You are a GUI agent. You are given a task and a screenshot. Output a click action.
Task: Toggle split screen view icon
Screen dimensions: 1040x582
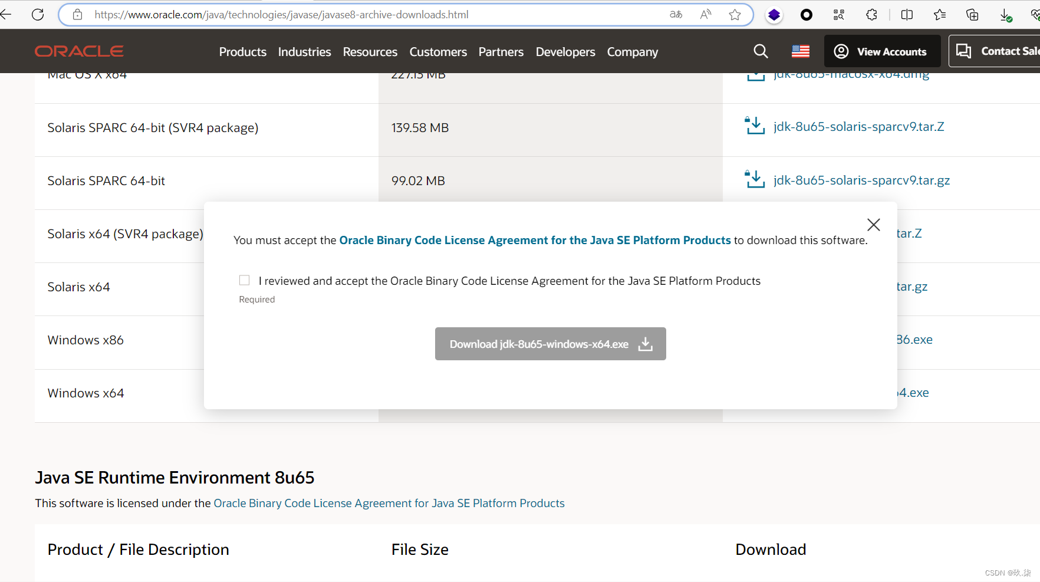click(x=907, y=15)
